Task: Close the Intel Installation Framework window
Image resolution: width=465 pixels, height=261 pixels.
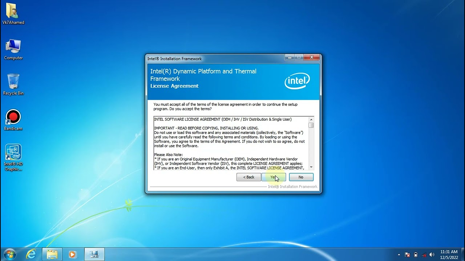Action: 311,57
